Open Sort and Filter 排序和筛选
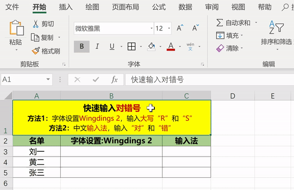Image resolution: width=294 pixels, height=190 pixels. point(276,35)
